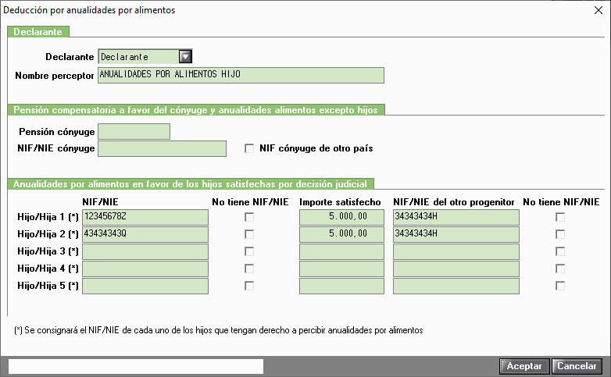Check No tiene NIF/NIE for Hijo/Hija 4
Viewport: 611px width, 377px height.
(x=249, y=269)
